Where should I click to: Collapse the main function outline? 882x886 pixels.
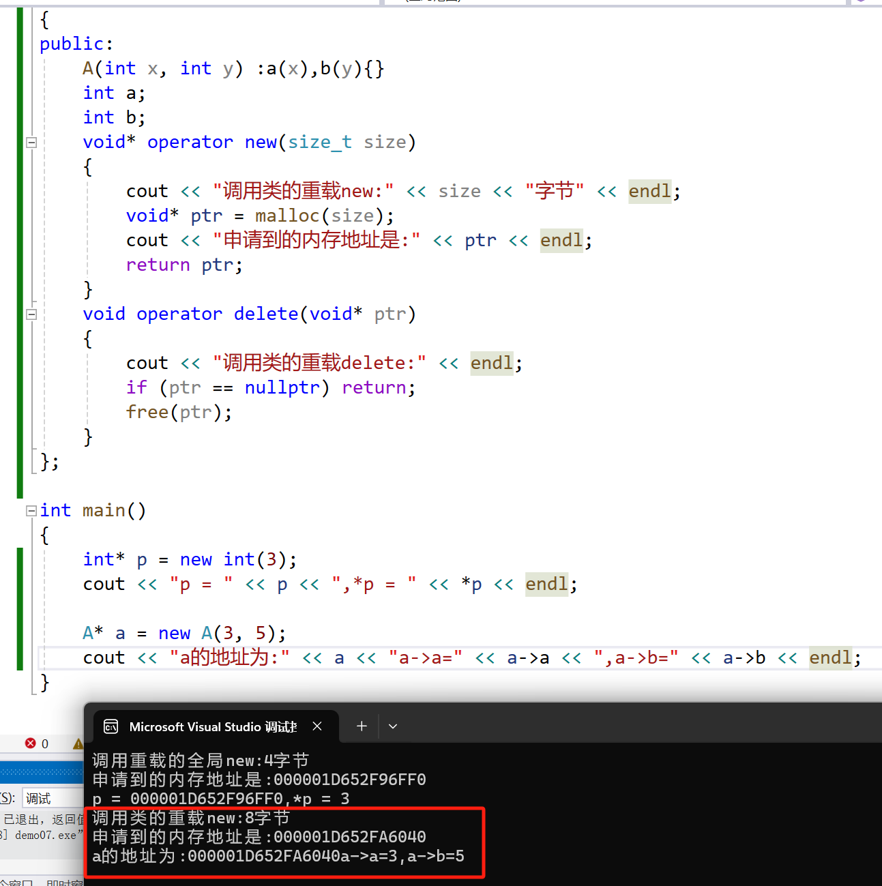31,511
